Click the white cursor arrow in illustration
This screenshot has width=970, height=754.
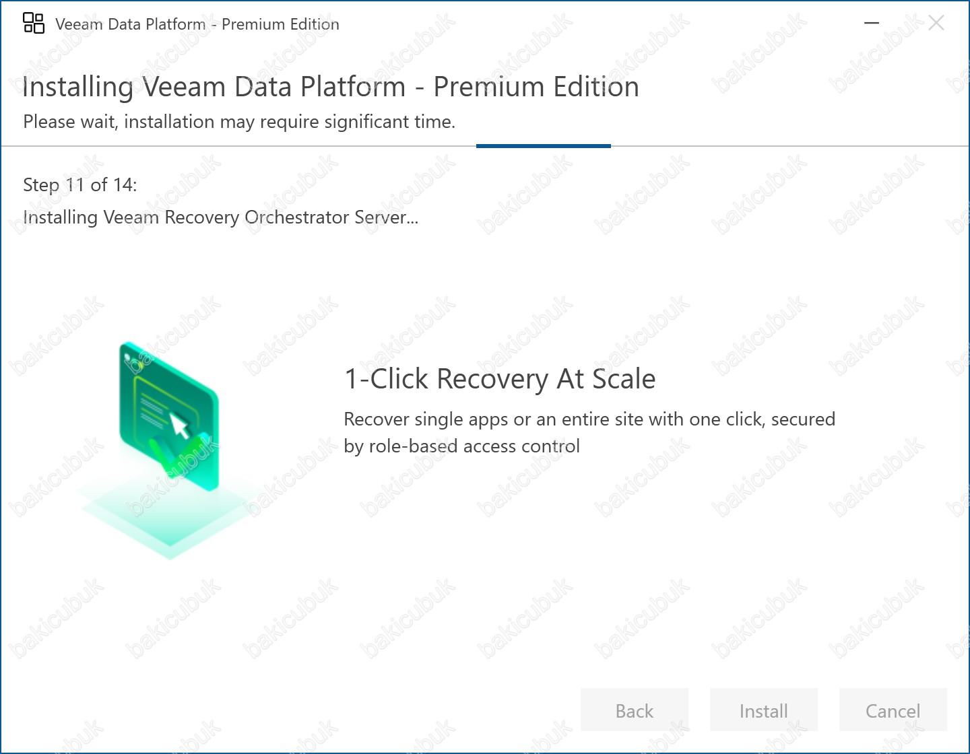click(x=179, y=425)
